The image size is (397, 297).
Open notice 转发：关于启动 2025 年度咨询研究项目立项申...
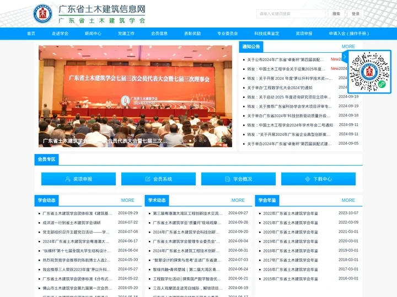[x=289, y=97]
